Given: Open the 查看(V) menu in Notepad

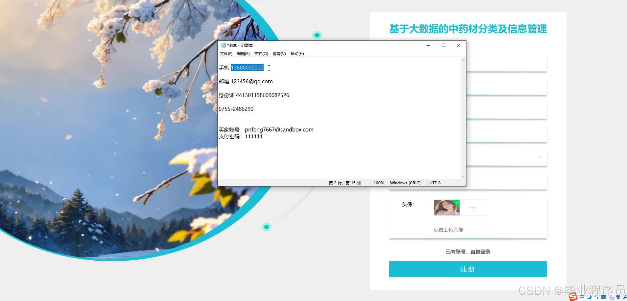Looking at the screenshot, I should (x=279, y=53).
